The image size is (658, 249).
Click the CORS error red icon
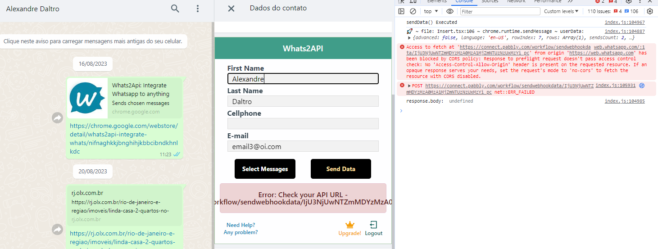coord(402,47)
